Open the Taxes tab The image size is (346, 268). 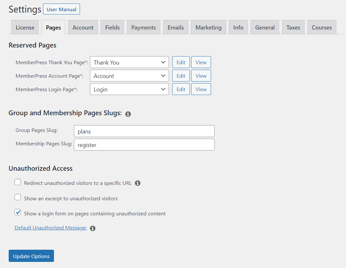(x=293, y=27)
